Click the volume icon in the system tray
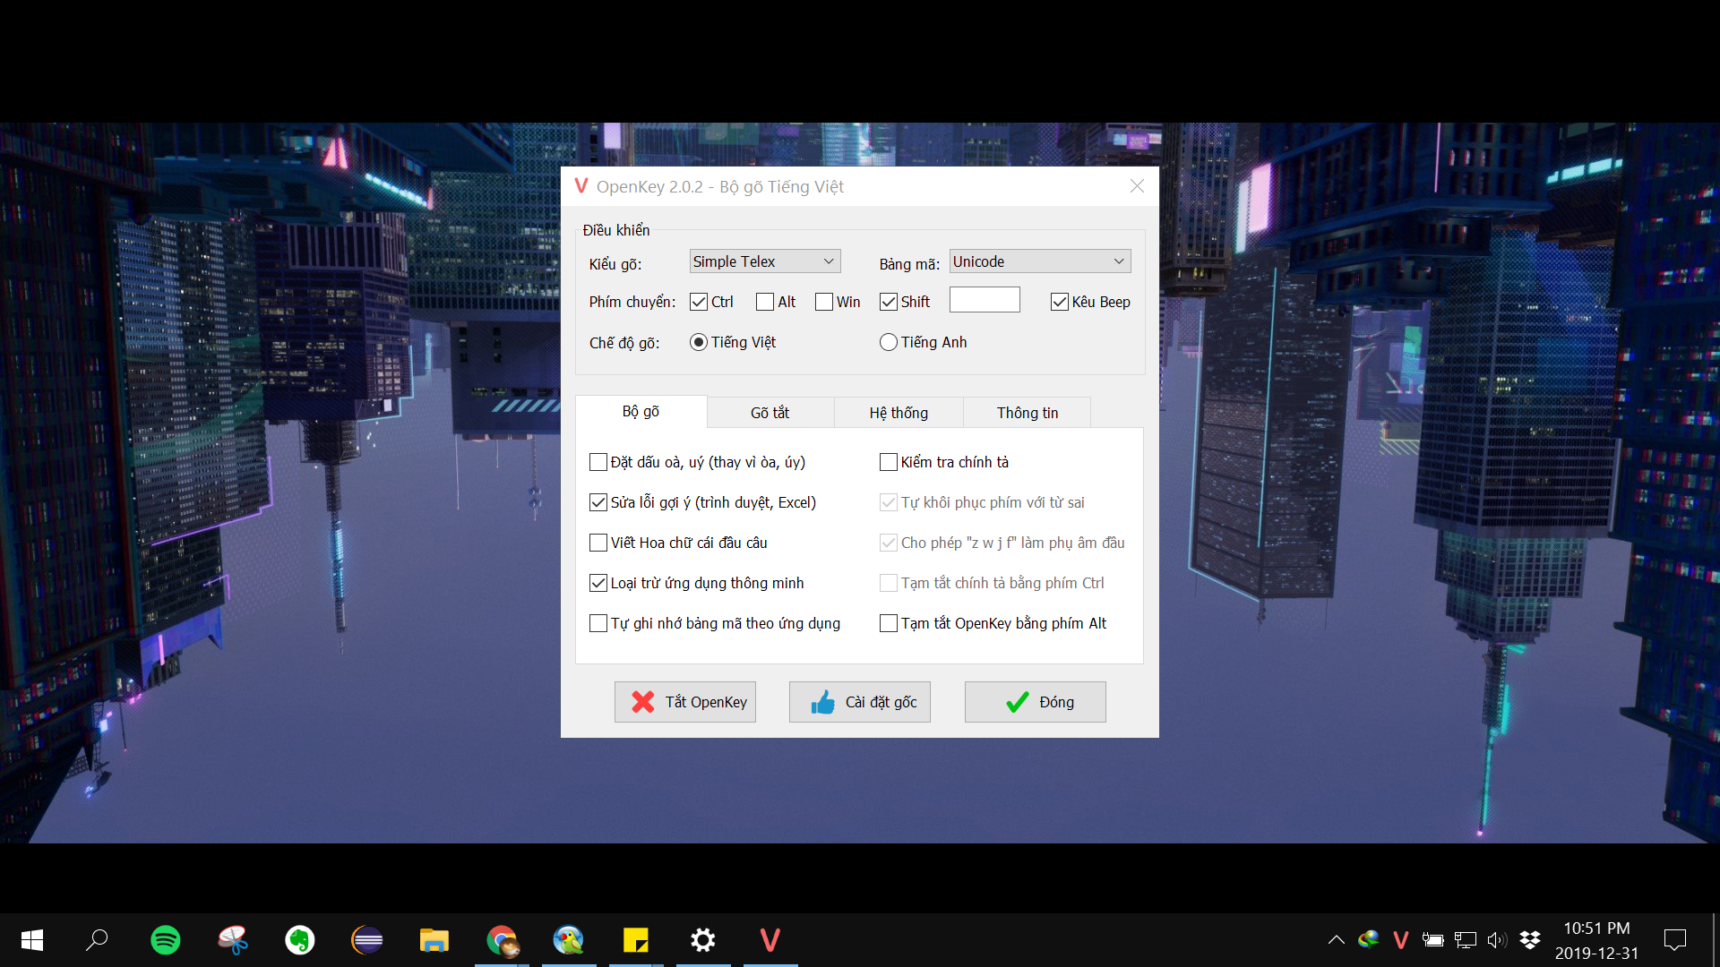Viewport: 1720px width, 967px height. 1497,939
